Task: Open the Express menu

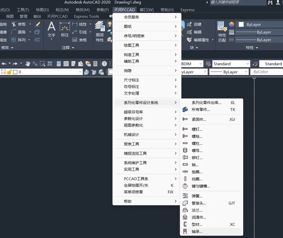Action: tap(188, 10)
